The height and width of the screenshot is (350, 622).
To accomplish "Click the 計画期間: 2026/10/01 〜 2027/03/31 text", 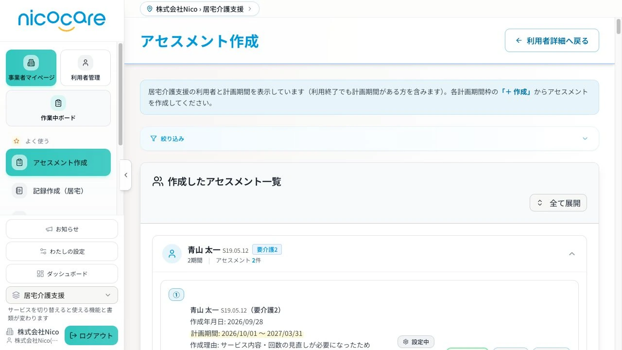I will tap(246, 333).
